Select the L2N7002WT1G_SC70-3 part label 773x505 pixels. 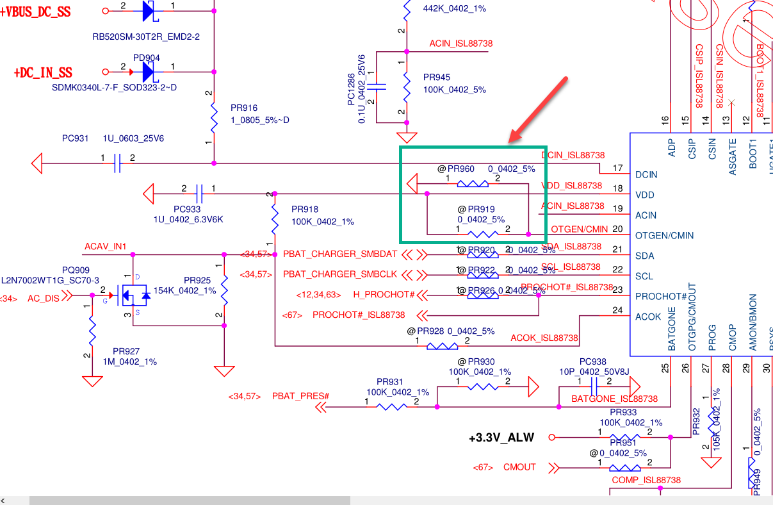coord(50,280)
